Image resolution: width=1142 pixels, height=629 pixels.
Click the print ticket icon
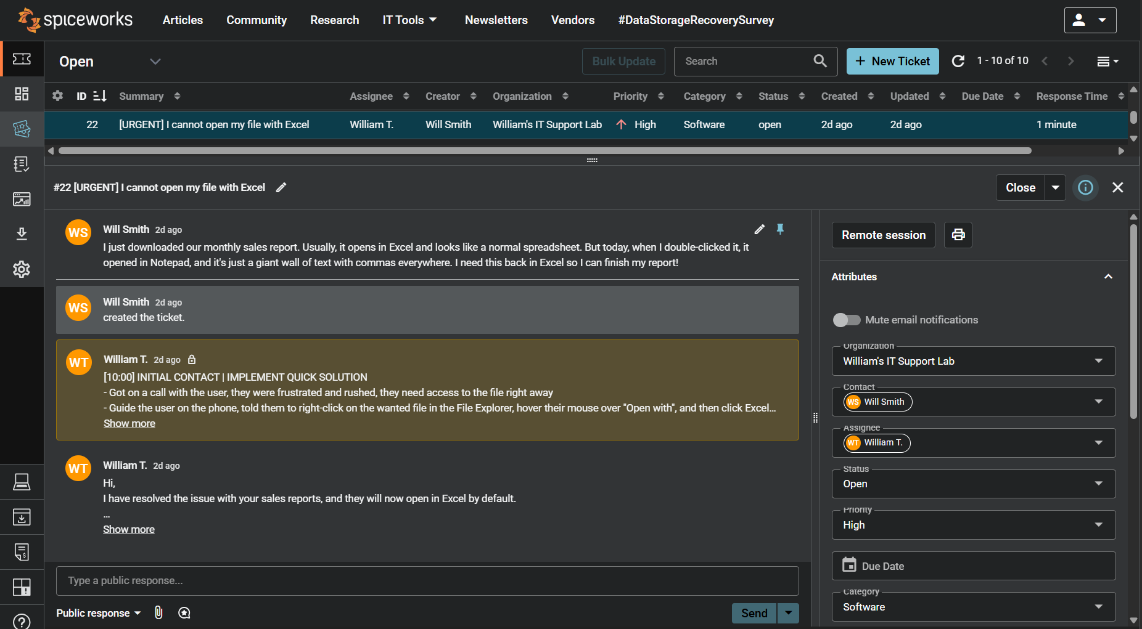[958, 235]
